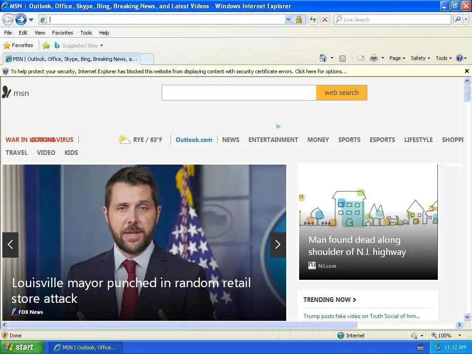Open the Safety command bar menu
The width and height of the screenshot is (472, 354).
420,58
